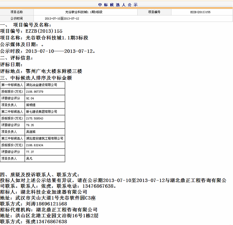Select first candidate company 湖北冶金建设有限公司
This screenshot has height=225, width=233.
pyautogui.click(x=42, y=85)
